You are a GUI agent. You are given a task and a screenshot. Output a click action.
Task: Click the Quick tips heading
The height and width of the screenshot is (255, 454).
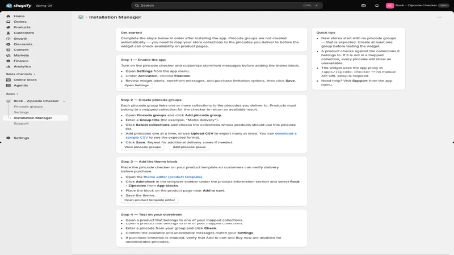[x=326, y=33]
